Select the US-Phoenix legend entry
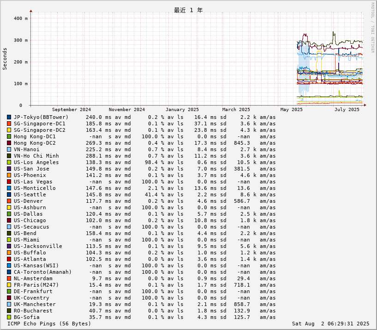The height and width of the screenshot is (330, 377). (30, 175)
